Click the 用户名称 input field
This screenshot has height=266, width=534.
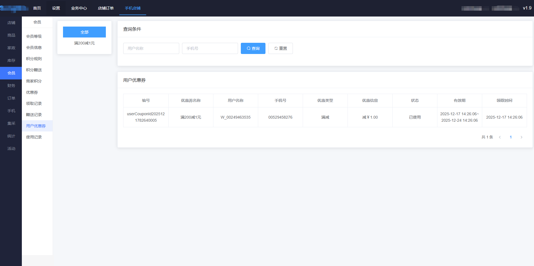click(151, 48)
